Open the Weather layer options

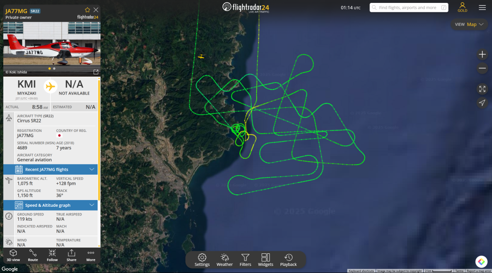(x=225, y=260)
